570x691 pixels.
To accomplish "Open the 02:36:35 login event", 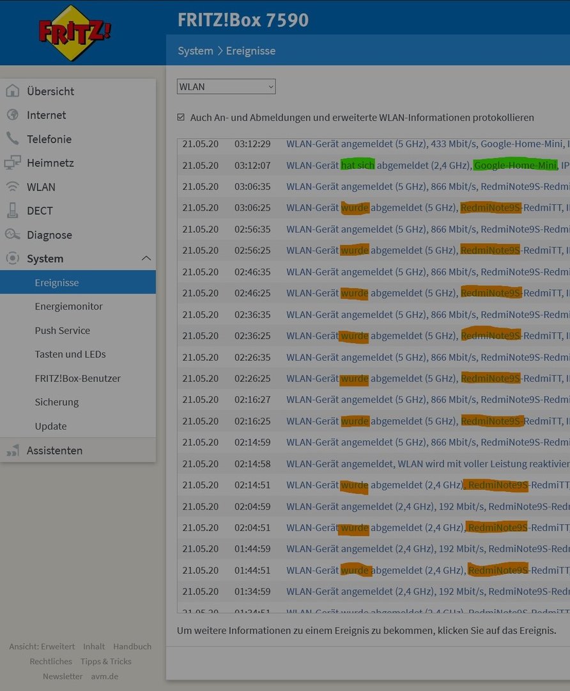I will tap(374, 315).
